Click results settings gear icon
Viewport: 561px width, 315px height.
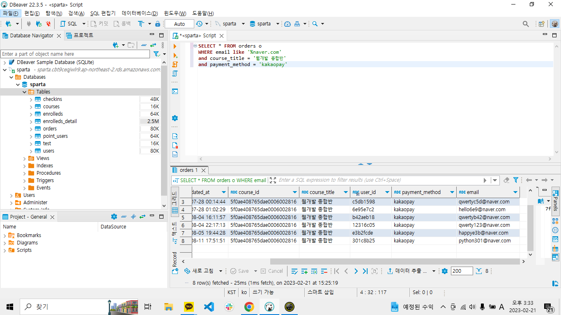point(444,271)
